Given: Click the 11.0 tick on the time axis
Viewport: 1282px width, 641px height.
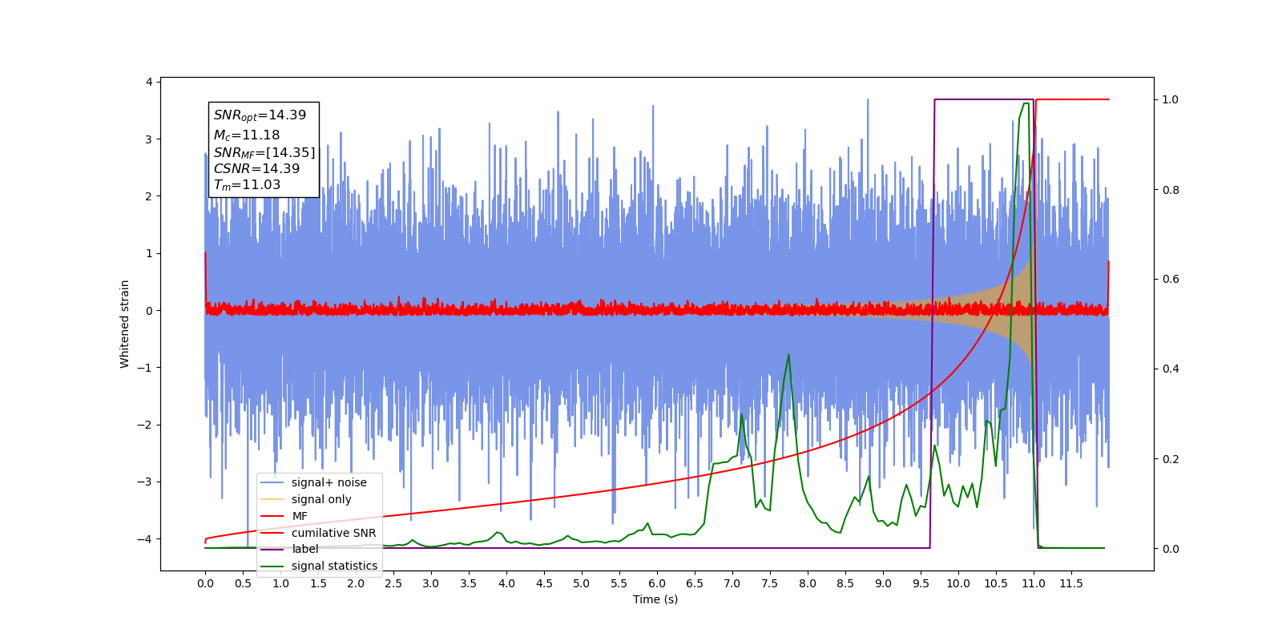Looking at the screenshot, I should tap(1034, 583).
